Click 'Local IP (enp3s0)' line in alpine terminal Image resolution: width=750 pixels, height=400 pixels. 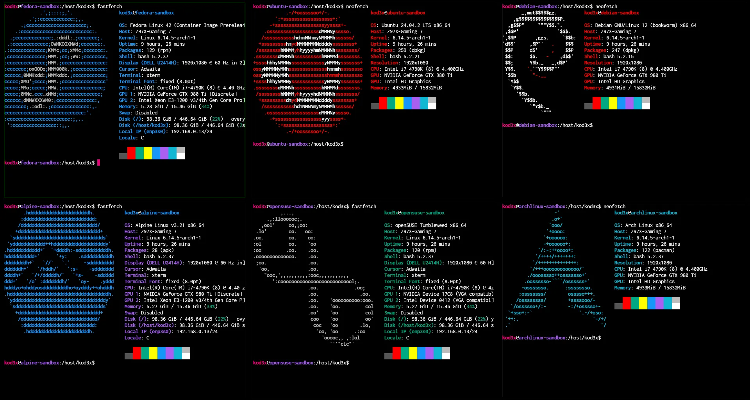click(171, 332)
